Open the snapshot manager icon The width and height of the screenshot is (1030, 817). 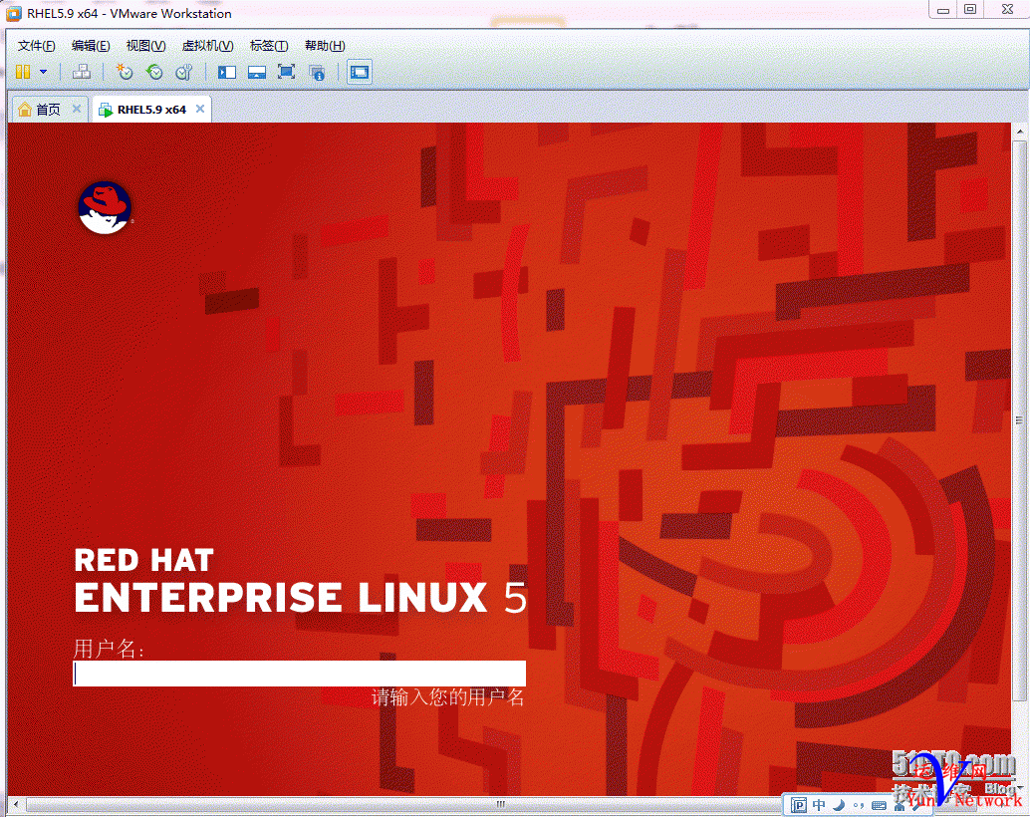pyautogui.click(x=184, y=72)
